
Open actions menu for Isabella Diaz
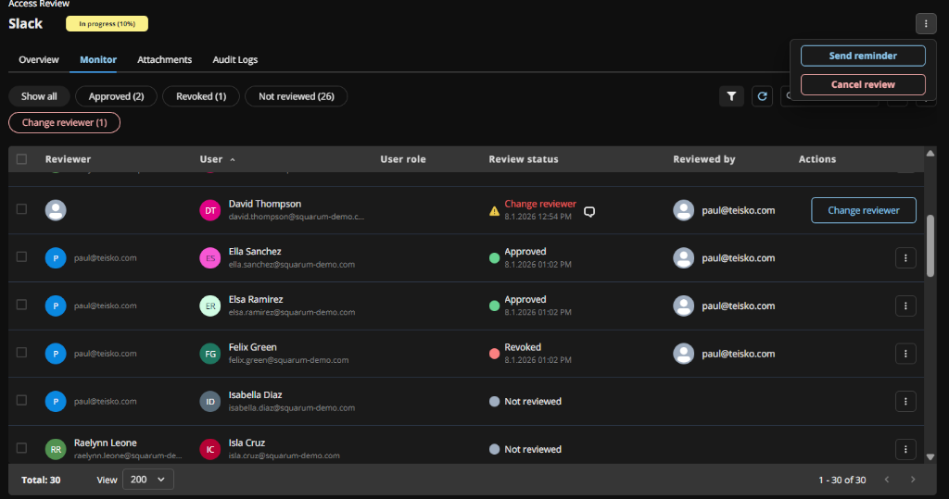[905, 401]
